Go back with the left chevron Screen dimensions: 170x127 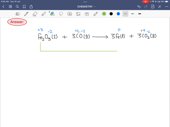pyautogui.click(x=3, y=7)
